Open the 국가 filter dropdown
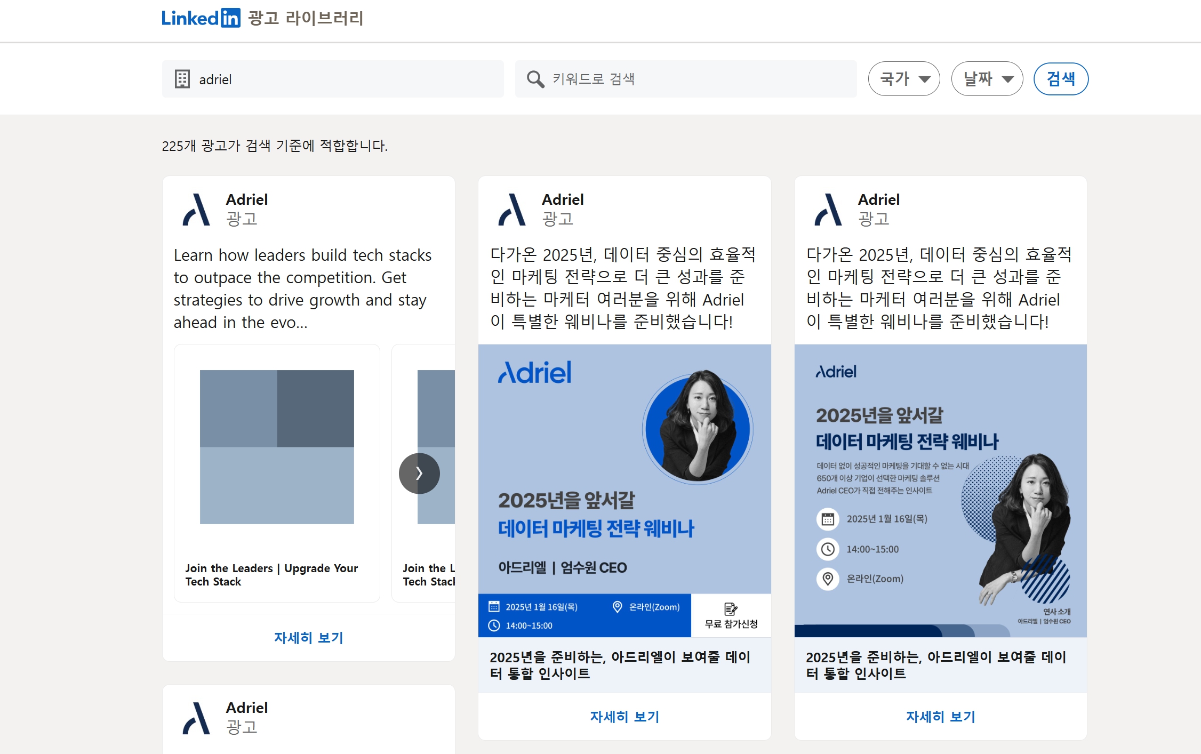Viewport: 1201px width, 754px height. tap(903, 78)
